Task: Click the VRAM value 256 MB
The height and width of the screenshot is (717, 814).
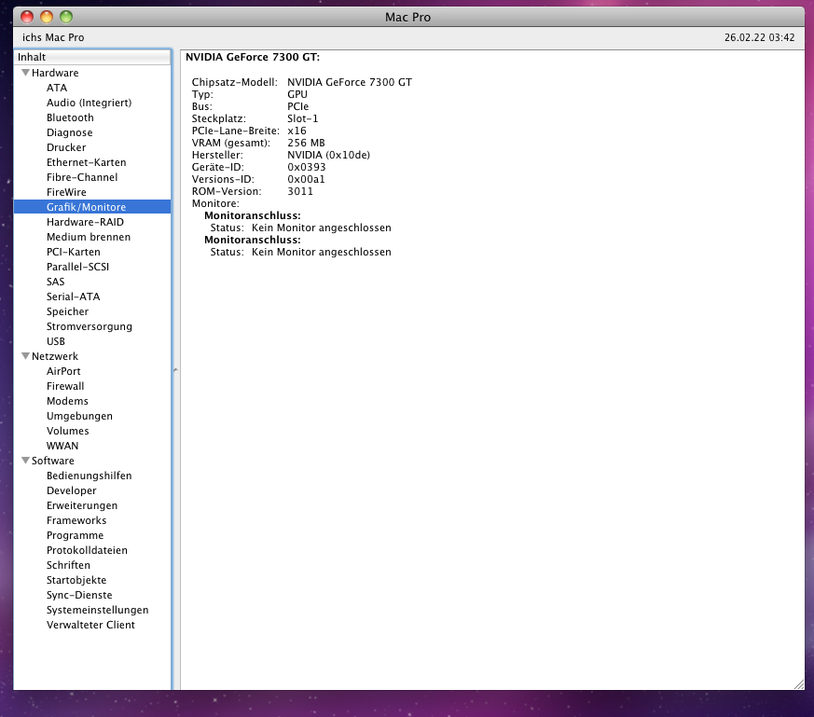Action: point(306,143)
